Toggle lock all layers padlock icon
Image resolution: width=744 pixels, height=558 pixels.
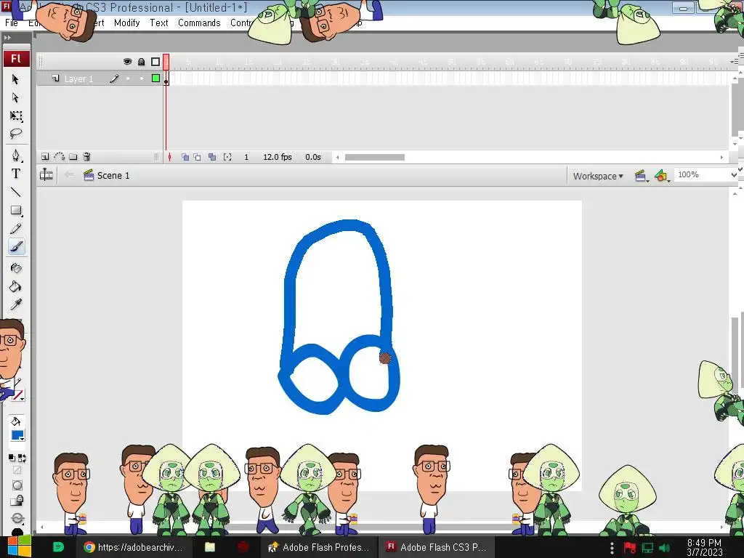[x=141, y=62]
